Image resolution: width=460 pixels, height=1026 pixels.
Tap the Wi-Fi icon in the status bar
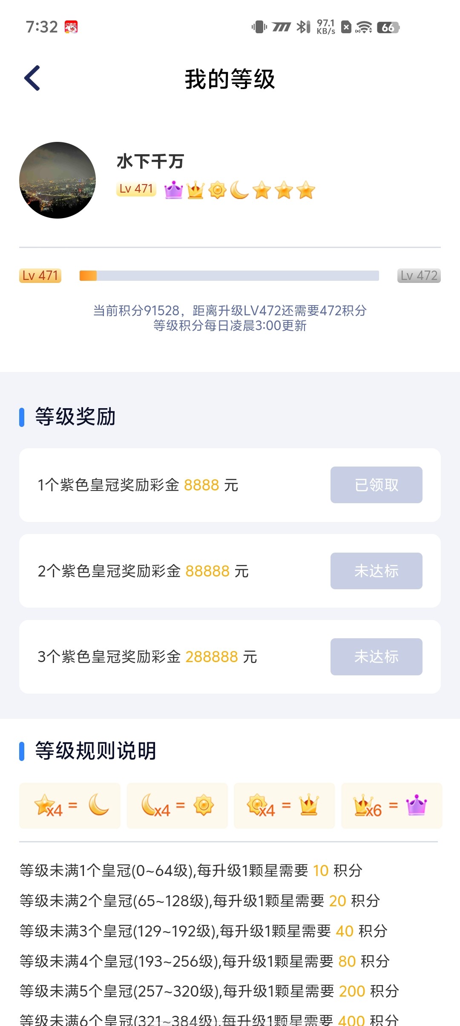click(364, 27)
